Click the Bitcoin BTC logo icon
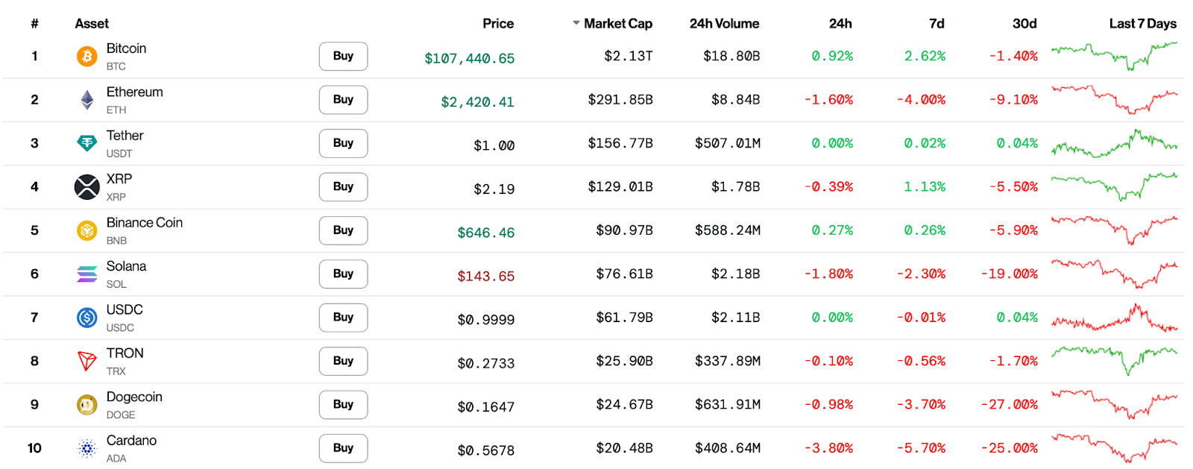This screenshot has height=469, width=1193. pos(86,56)
